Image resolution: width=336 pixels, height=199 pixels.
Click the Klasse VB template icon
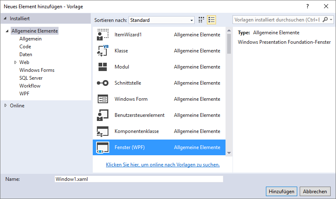pyautogui.click(x=102, y=51)
